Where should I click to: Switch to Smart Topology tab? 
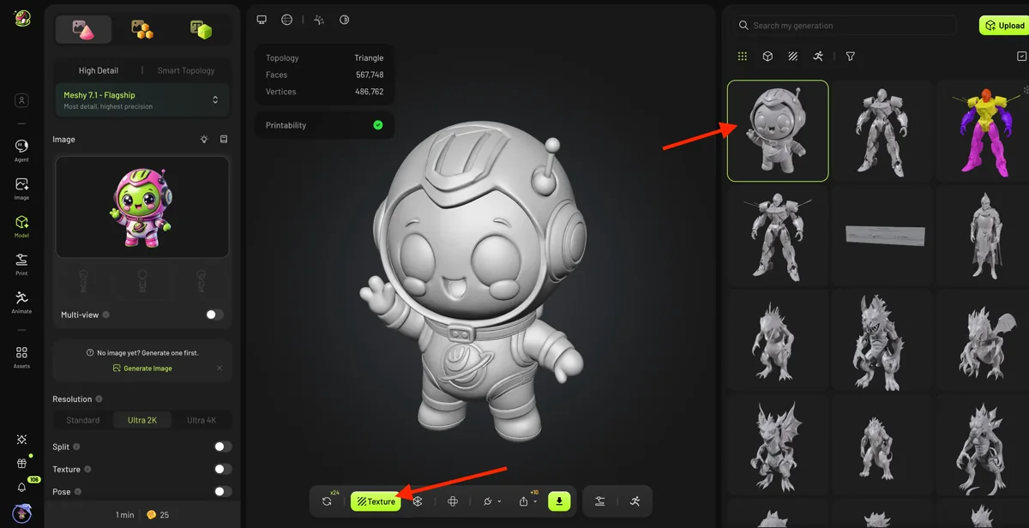click(x=186, y=70)
